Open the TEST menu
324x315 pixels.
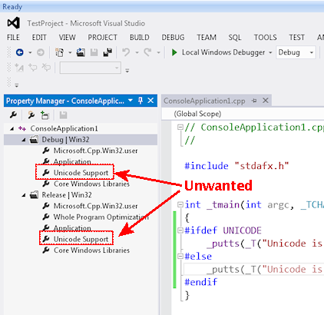pos(296,38)
